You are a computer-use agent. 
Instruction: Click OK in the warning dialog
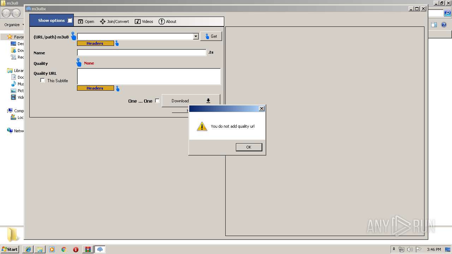[249, 147]
